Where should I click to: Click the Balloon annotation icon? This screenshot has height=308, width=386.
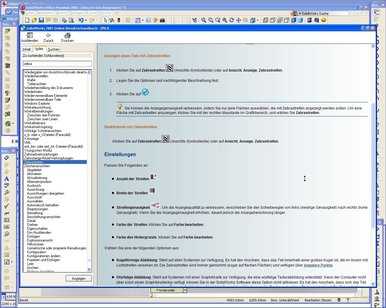click(7, 192)
